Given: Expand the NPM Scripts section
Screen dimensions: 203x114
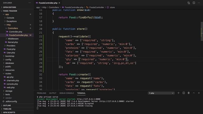Looking at the screenshot, I should (9, 112).
